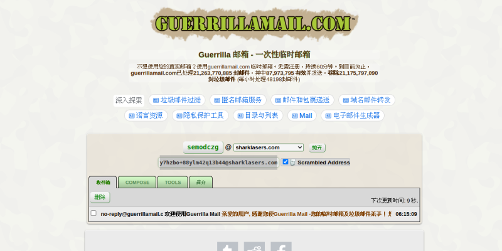This screenshot has height=251, width=502.
Task: Open the 电子邮件生成器 link
Action: 353,115
